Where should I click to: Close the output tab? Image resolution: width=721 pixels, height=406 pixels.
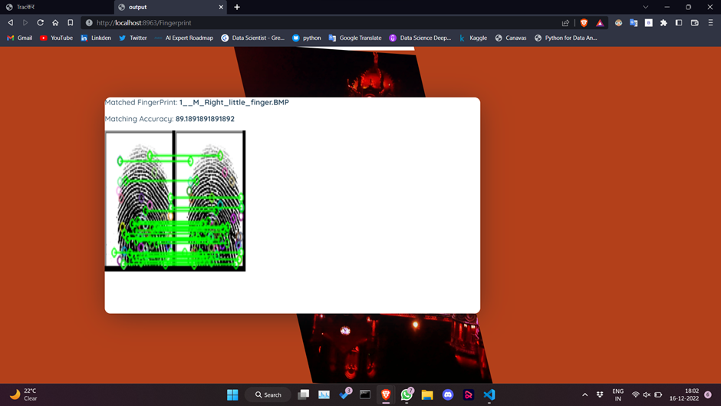click(221, 7)
